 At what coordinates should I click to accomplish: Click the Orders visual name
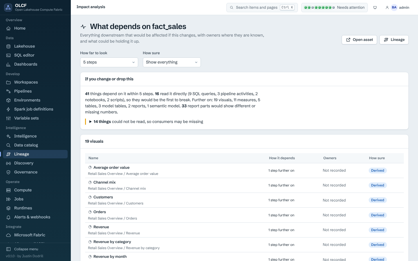100,212
